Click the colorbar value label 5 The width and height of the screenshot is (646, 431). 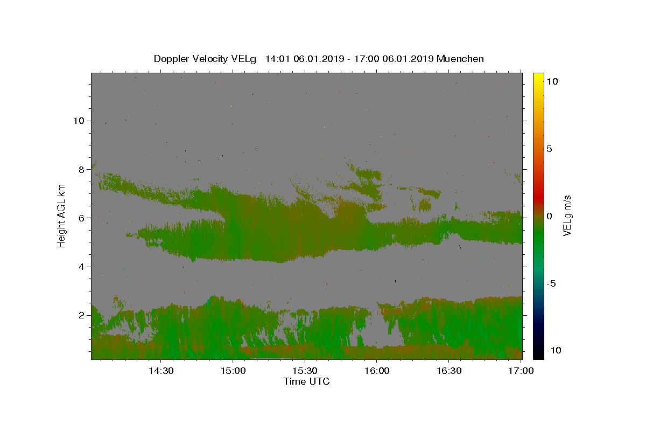tap(549, 149)
